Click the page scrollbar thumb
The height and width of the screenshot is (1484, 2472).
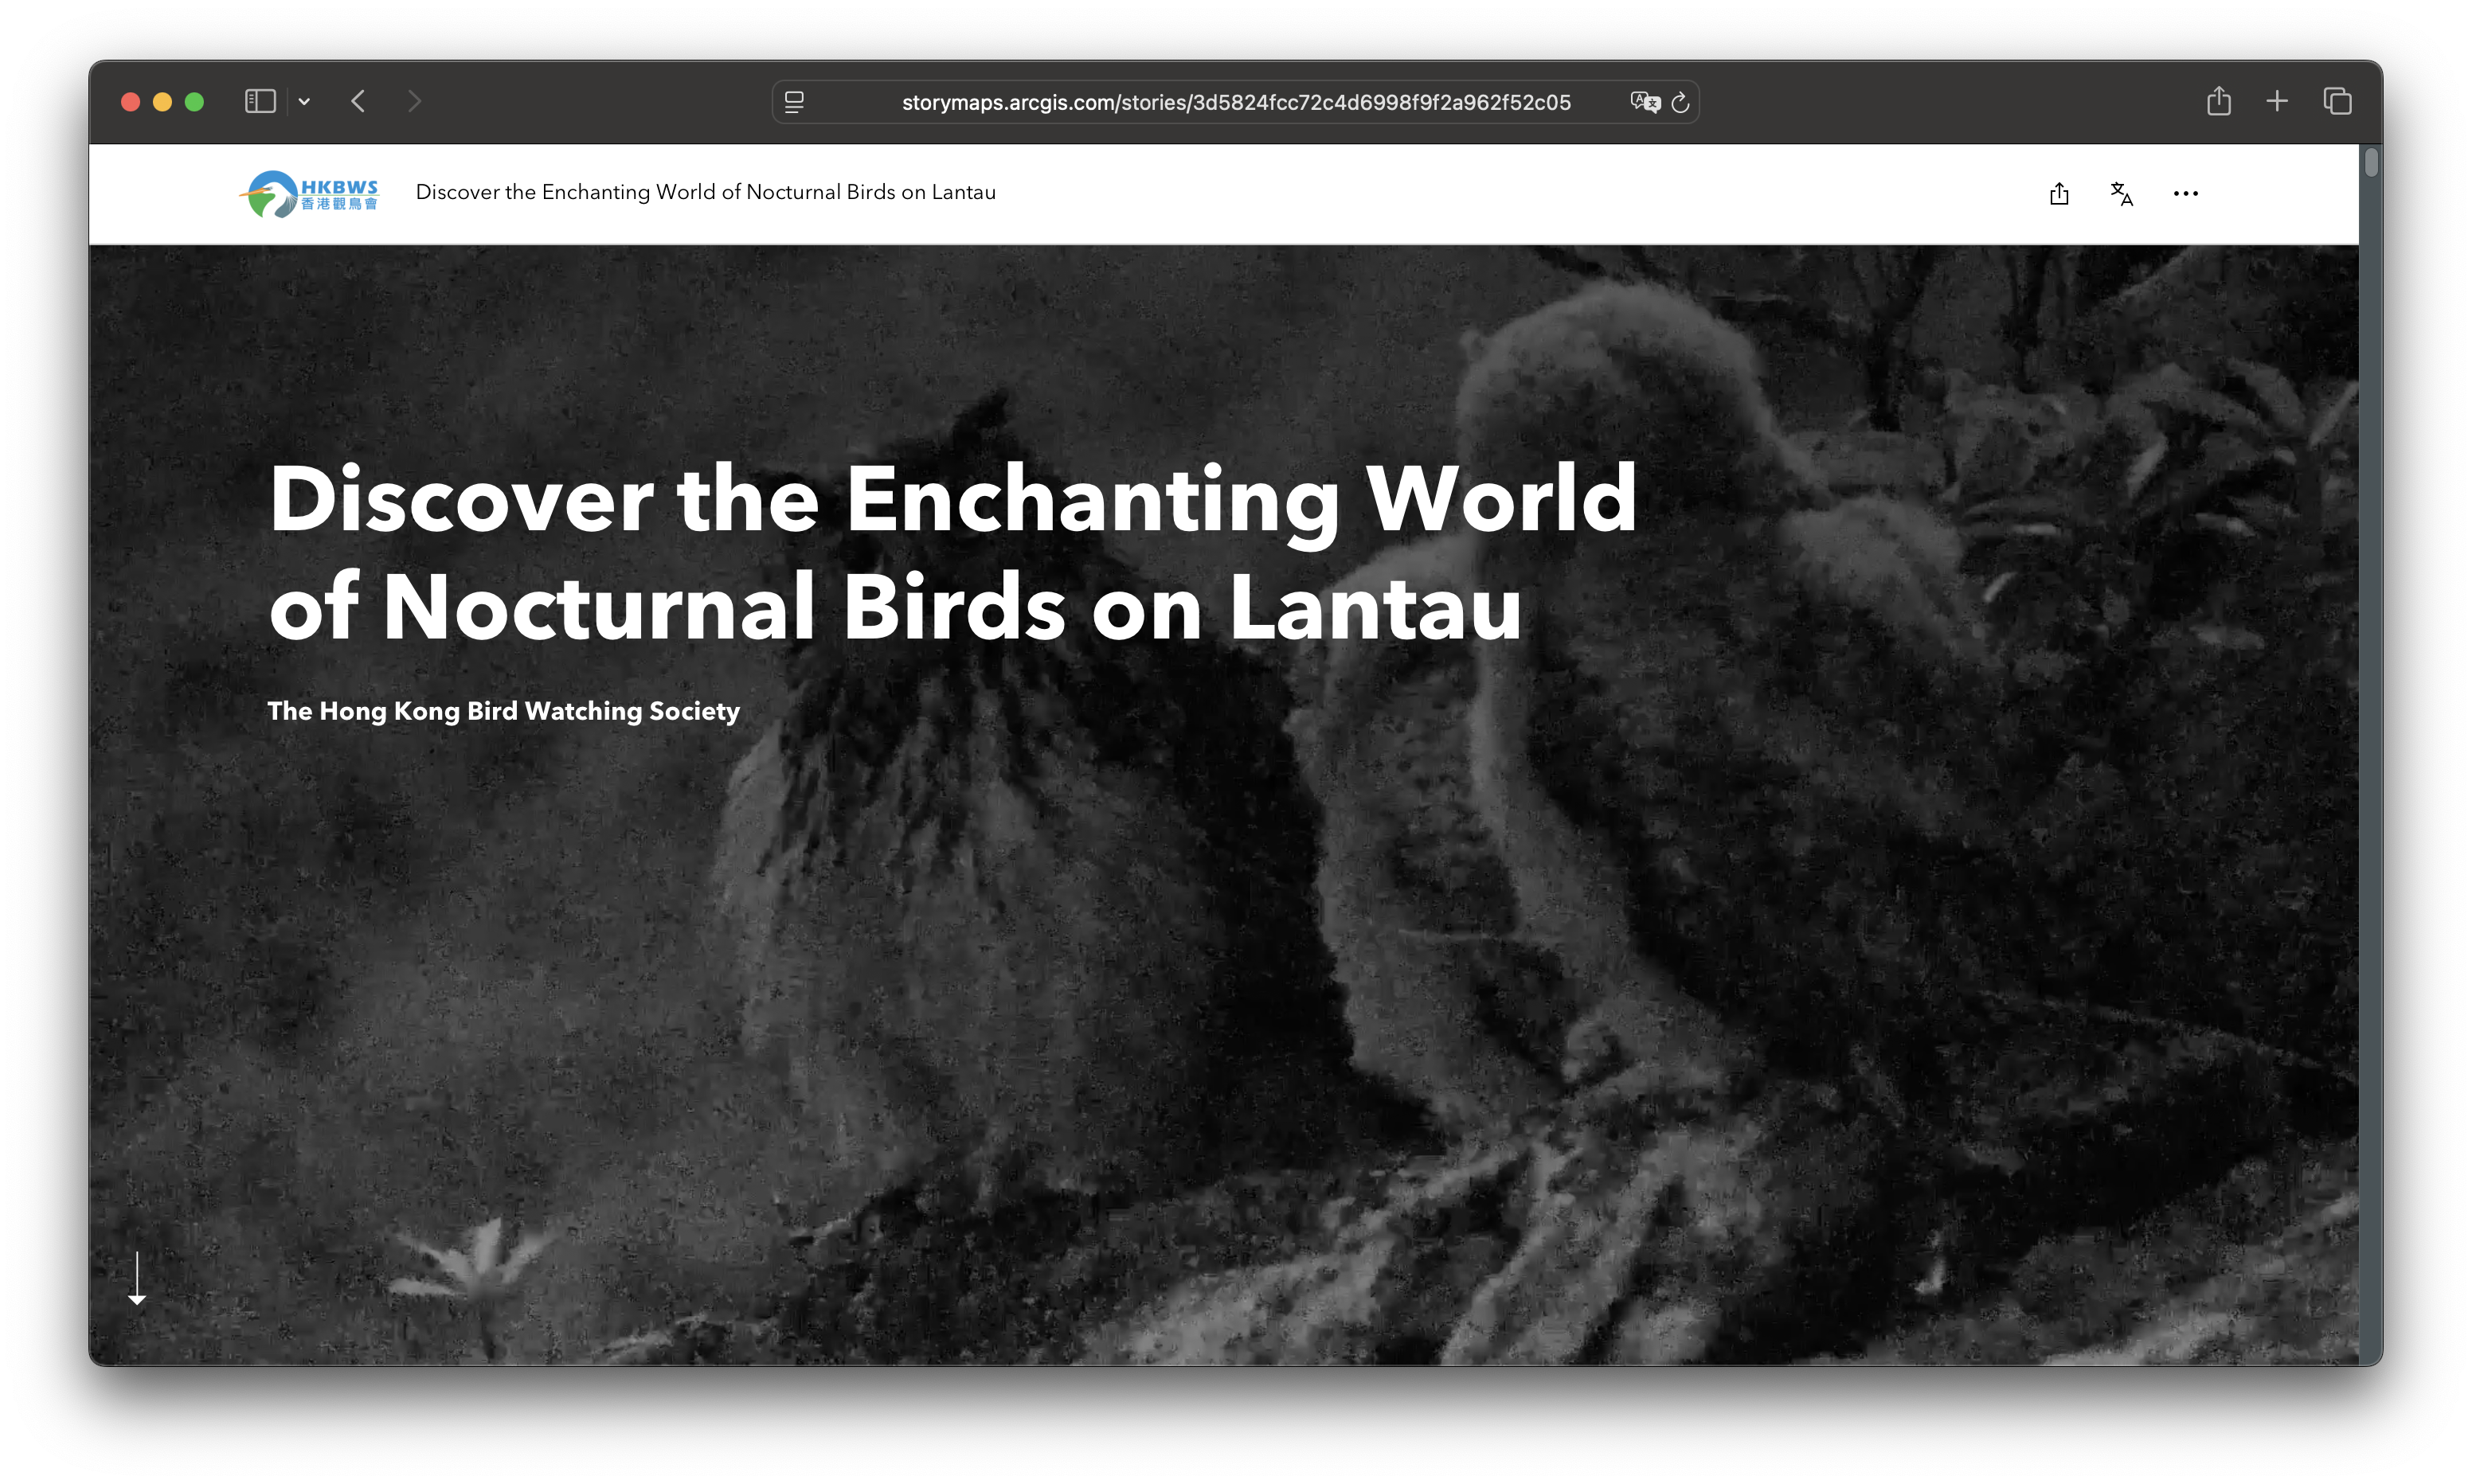click(x=2370, y=163)
